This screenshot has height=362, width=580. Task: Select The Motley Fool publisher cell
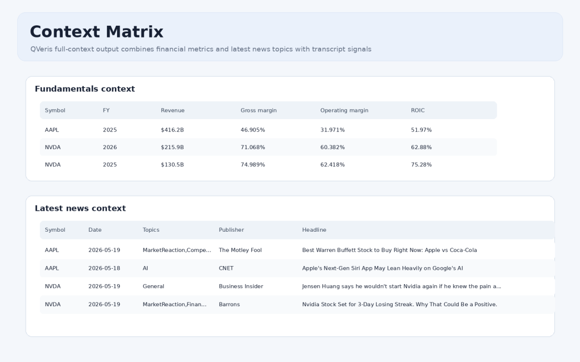240,250
